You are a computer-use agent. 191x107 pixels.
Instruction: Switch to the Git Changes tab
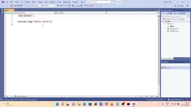coord(178,59)
